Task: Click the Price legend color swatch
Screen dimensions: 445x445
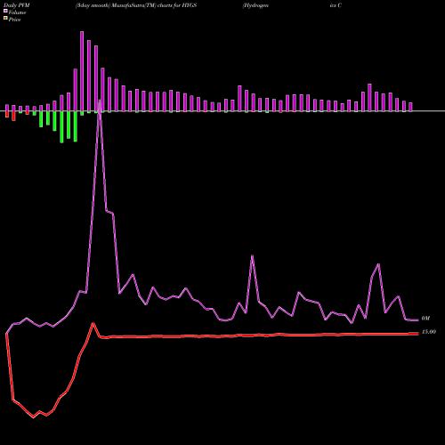Action: [x=5, y=19]
